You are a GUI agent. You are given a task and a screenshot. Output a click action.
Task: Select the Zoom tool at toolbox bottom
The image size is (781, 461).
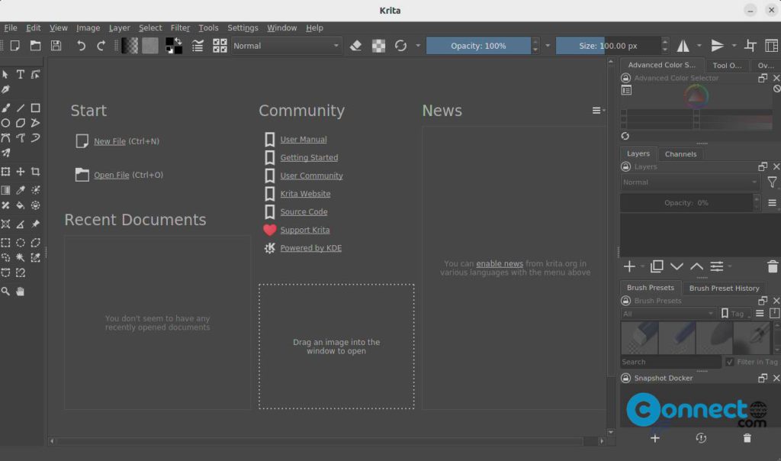7,290
